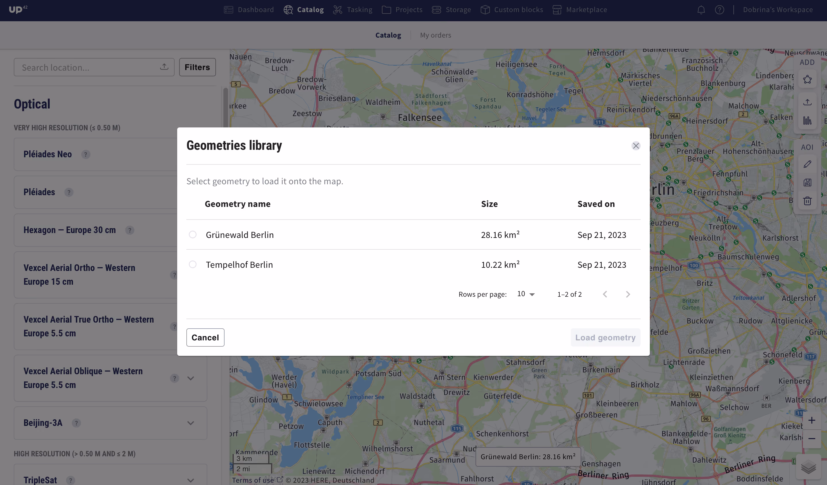
Task: Open notifications bell
Action: click(x=701, y=10)
